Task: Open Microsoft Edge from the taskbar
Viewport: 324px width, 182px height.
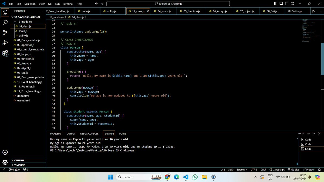Action: coord(176,177)
